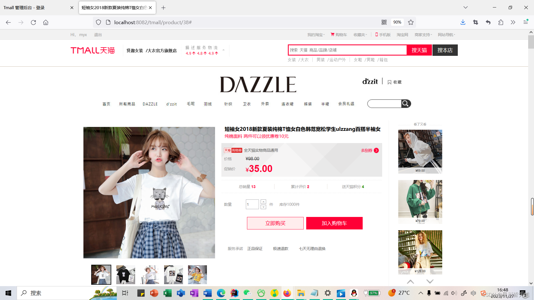The height and width of the screenshot is (300, 534).
Task: Click the screenshot crop icon in toolbar
Action: 476,22
